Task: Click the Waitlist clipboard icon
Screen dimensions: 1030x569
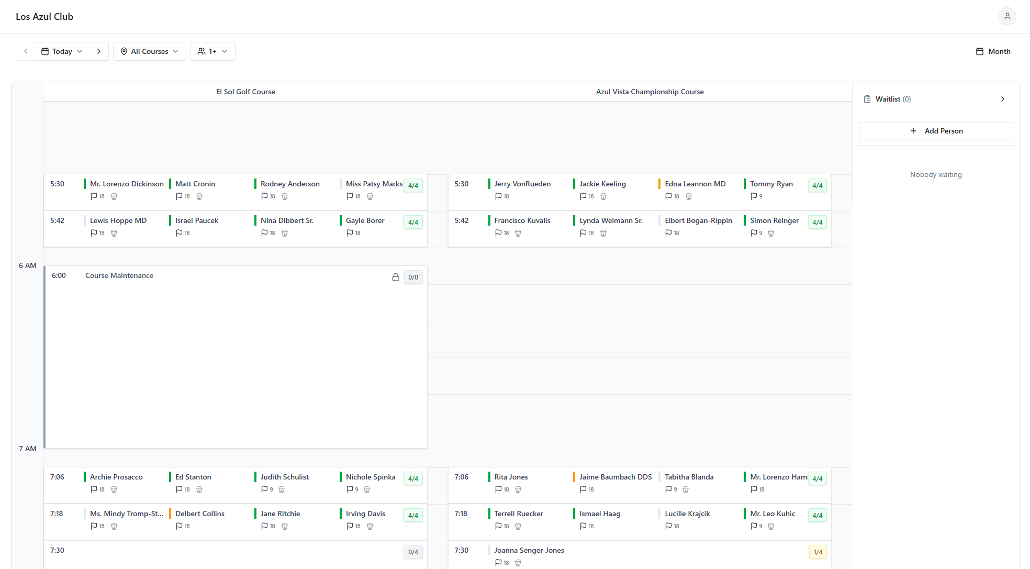Action: click(x=867, y=99)
